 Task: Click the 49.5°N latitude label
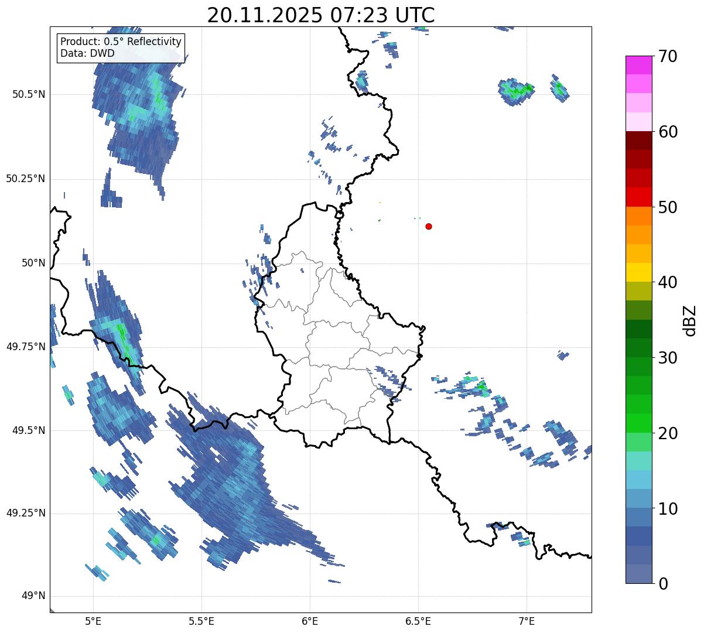(x=29, y=430)
